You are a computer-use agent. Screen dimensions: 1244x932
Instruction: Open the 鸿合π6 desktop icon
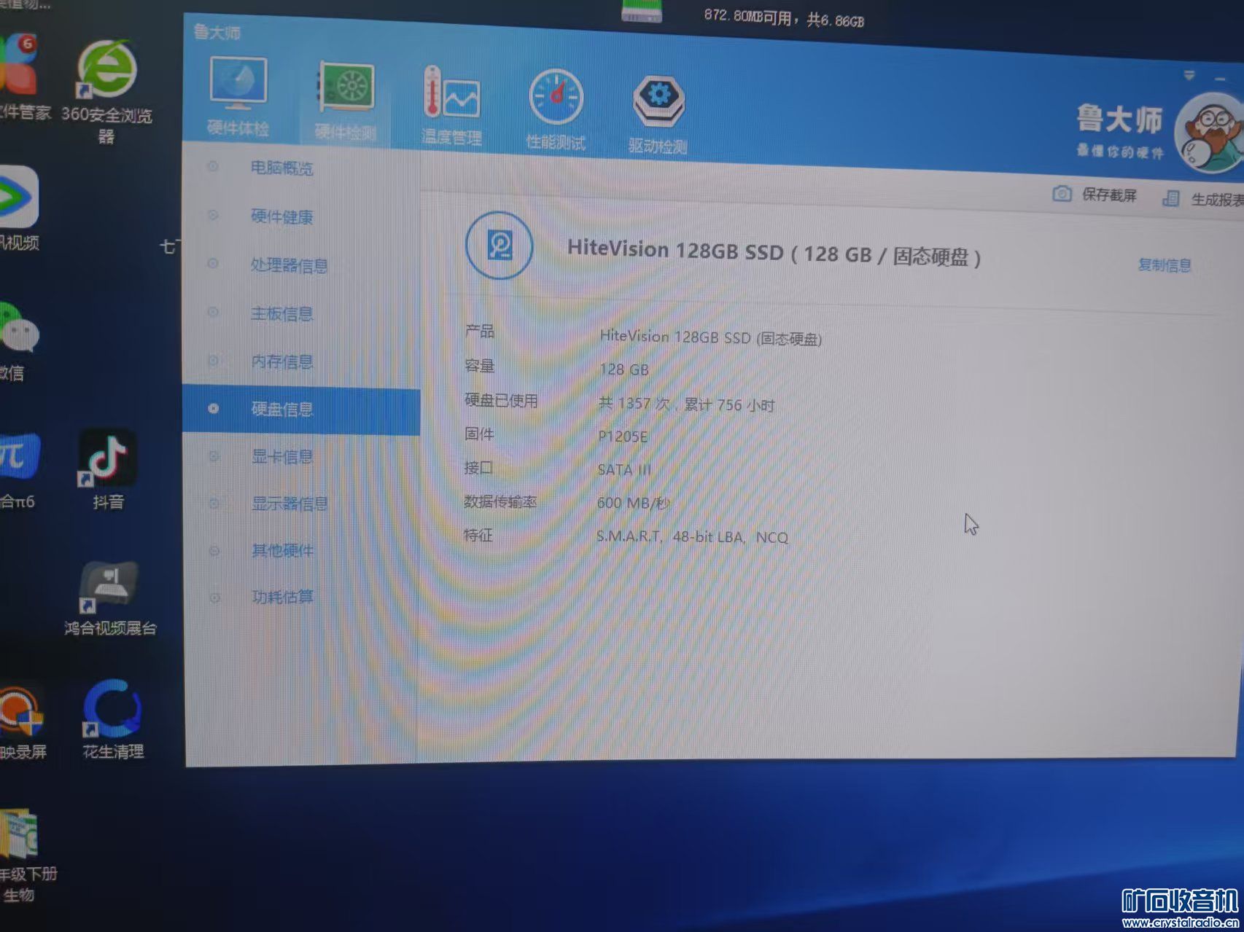(x=19, y=471)
